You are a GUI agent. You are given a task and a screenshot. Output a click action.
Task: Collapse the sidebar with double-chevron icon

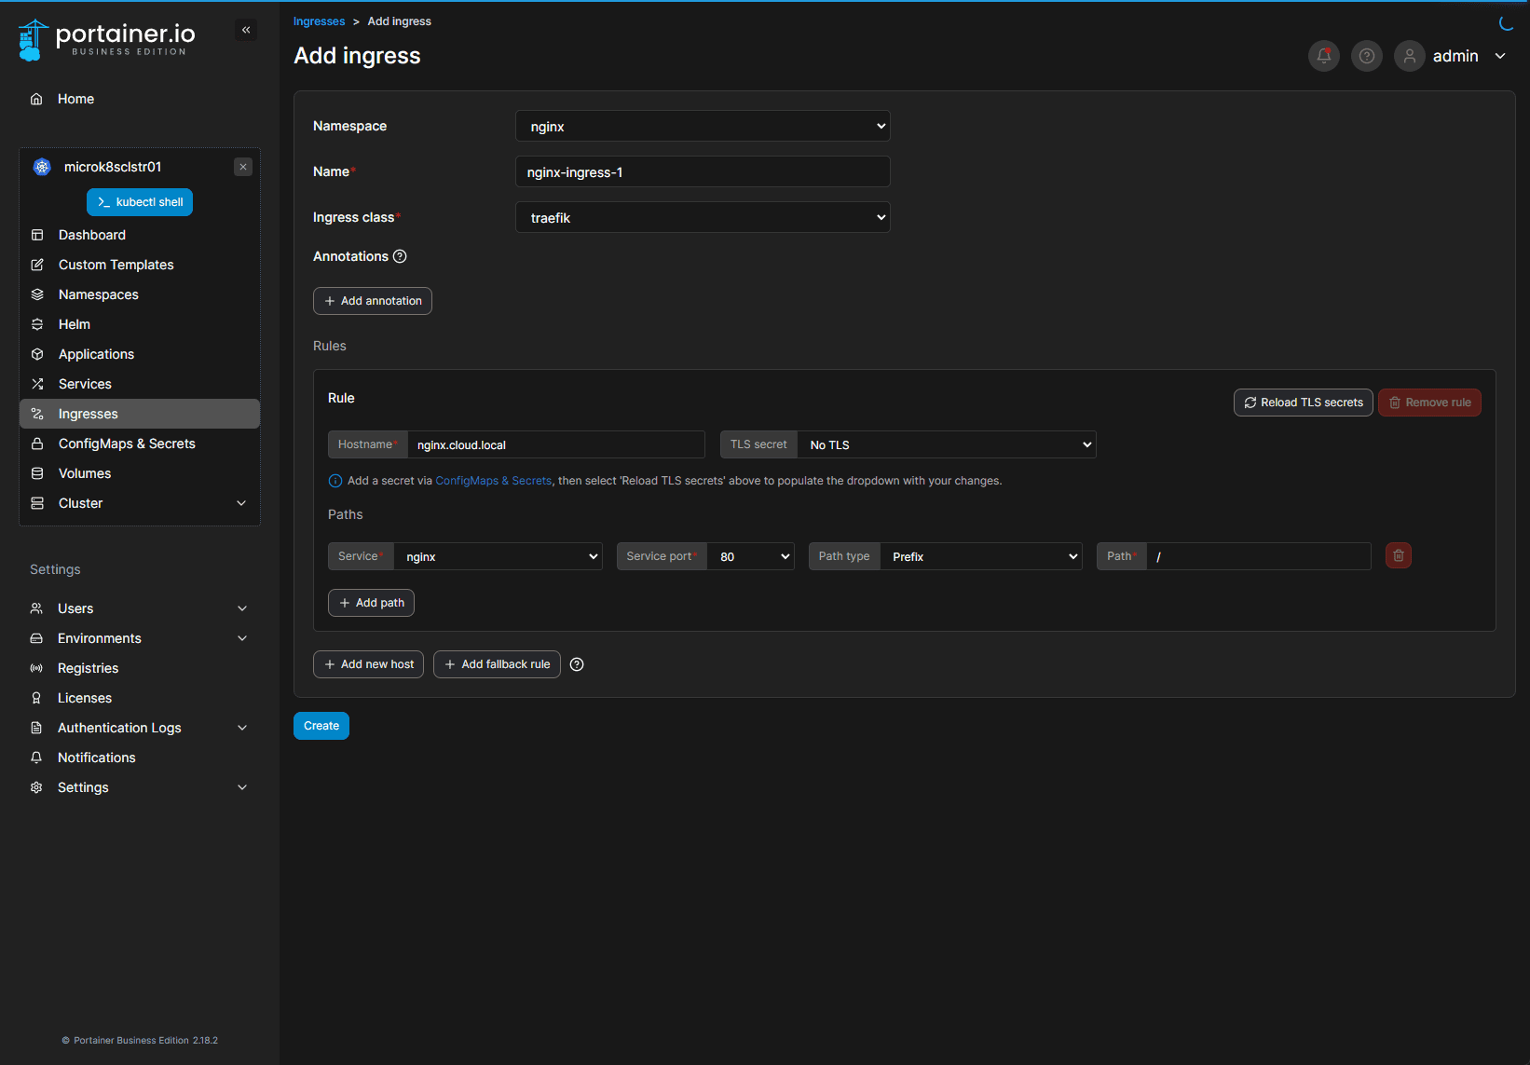point(246,30)
